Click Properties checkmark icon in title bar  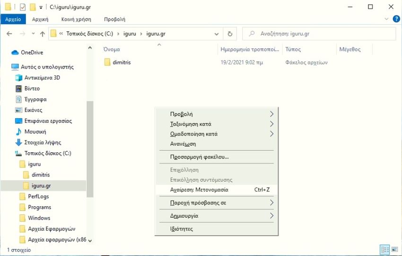[22, 7]
